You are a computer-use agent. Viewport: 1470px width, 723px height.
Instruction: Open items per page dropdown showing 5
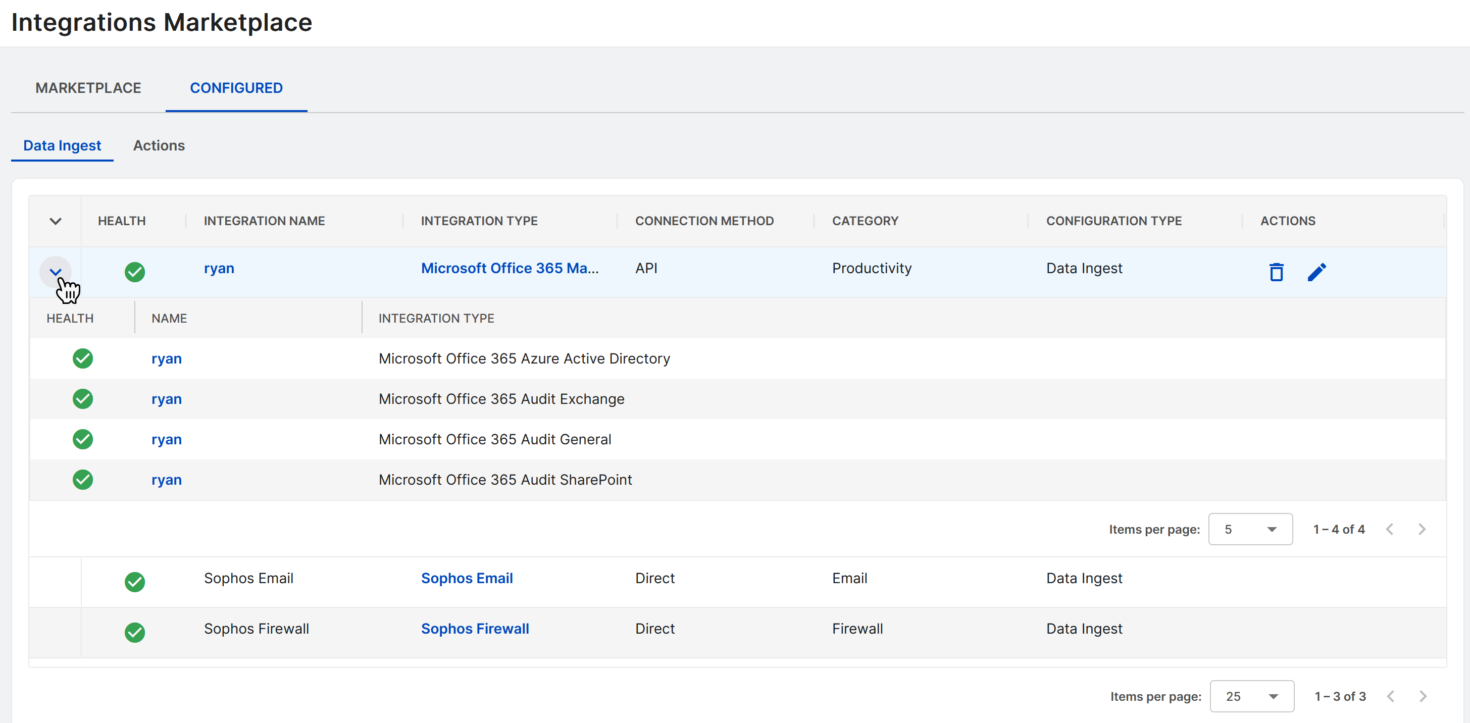(1250, 529)
